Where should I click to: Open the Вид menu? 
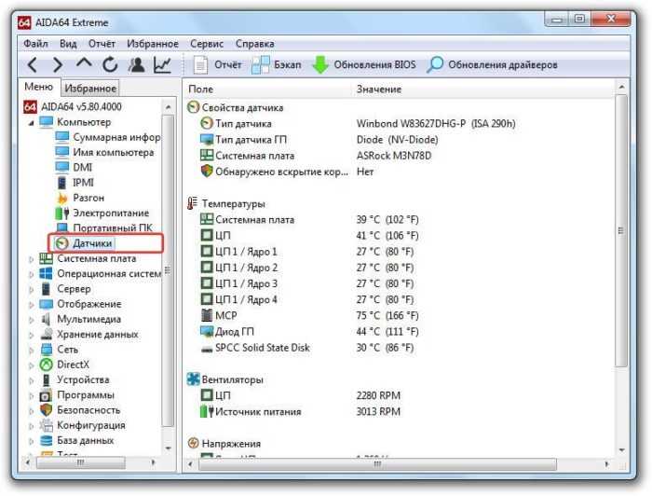click(x=68, y=44)
